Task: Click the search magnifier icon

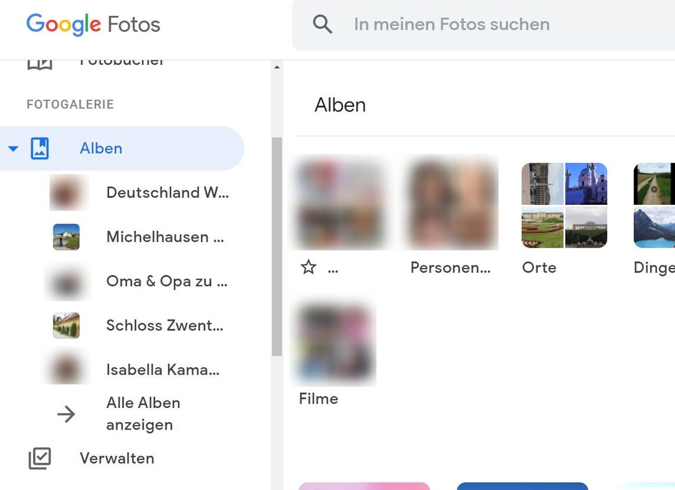Action: click(x=322, y=24)
